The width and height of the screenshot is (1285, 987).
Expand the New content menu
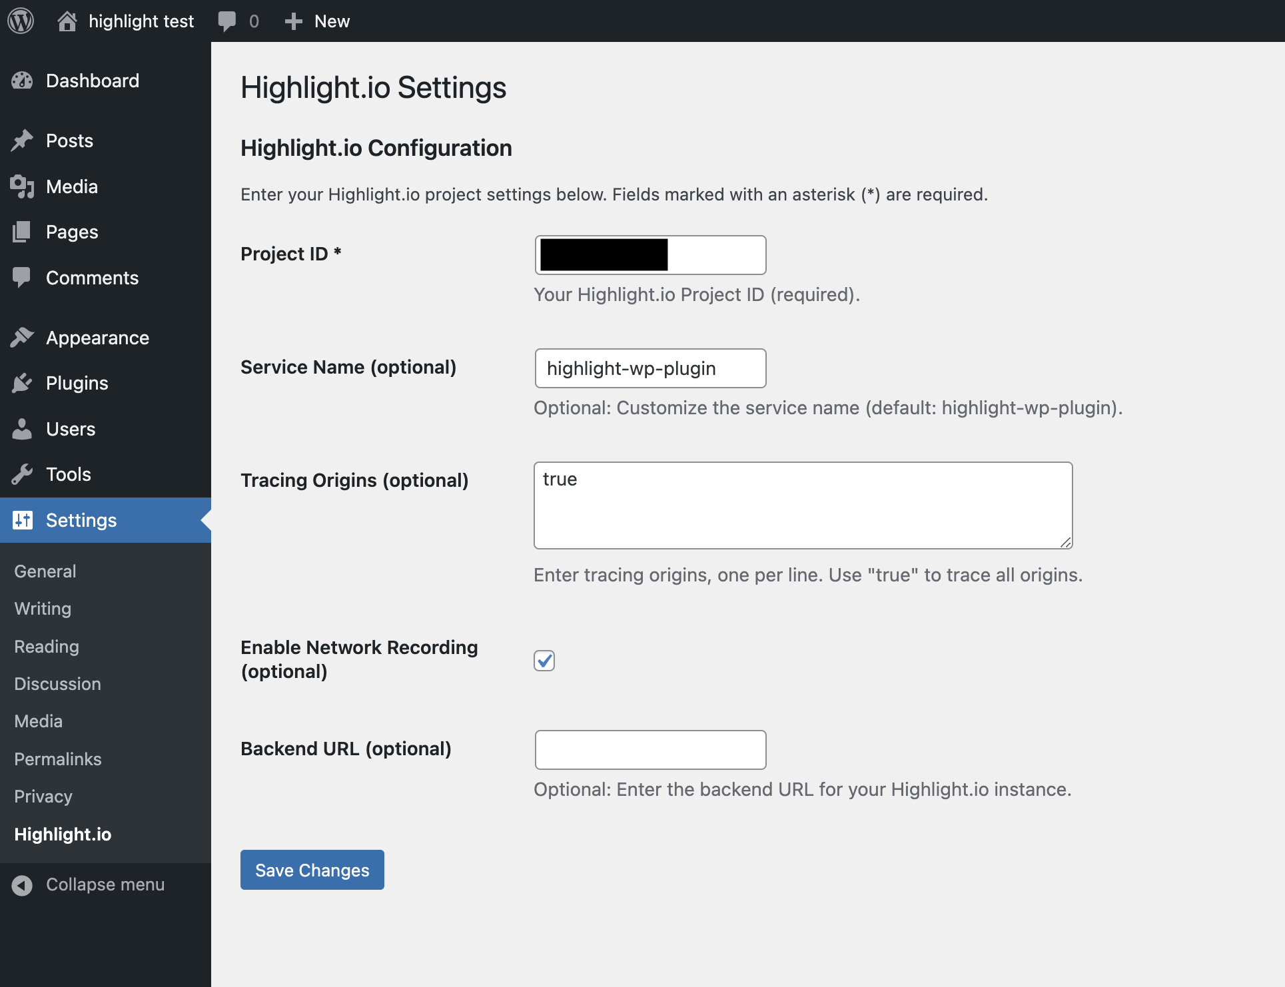click(x=317, y=21)
